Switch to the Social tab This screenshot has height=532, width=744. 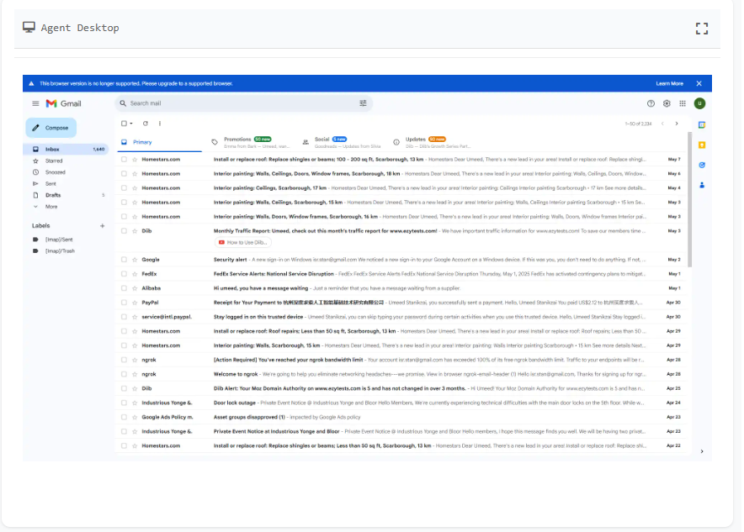pyautogui.click(x=342, y=142)
